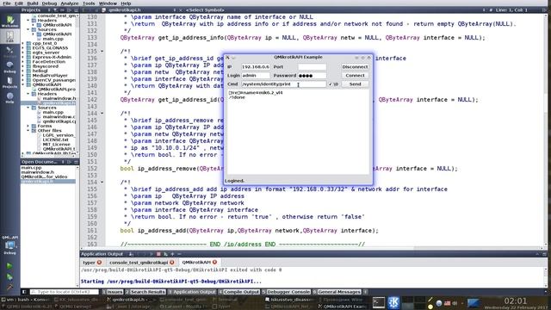
Task: Open Projects mode in the sidebar
Action: coord(9,83)
